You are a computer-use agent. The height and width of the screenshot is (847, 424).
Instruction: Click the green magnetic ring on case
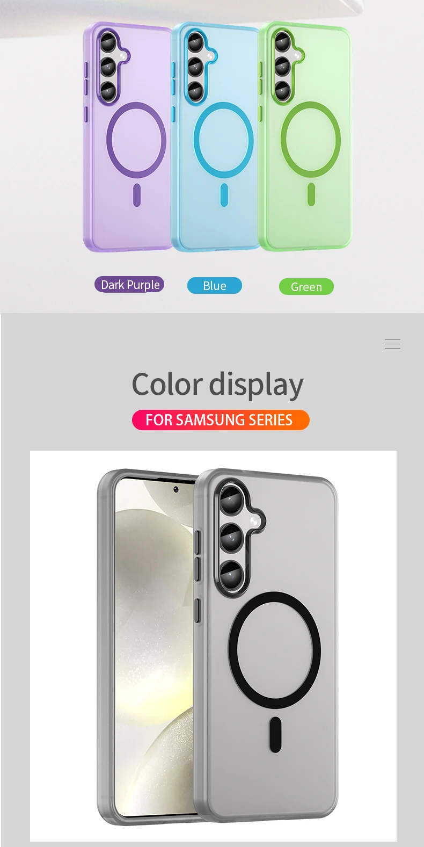point(311,140)
